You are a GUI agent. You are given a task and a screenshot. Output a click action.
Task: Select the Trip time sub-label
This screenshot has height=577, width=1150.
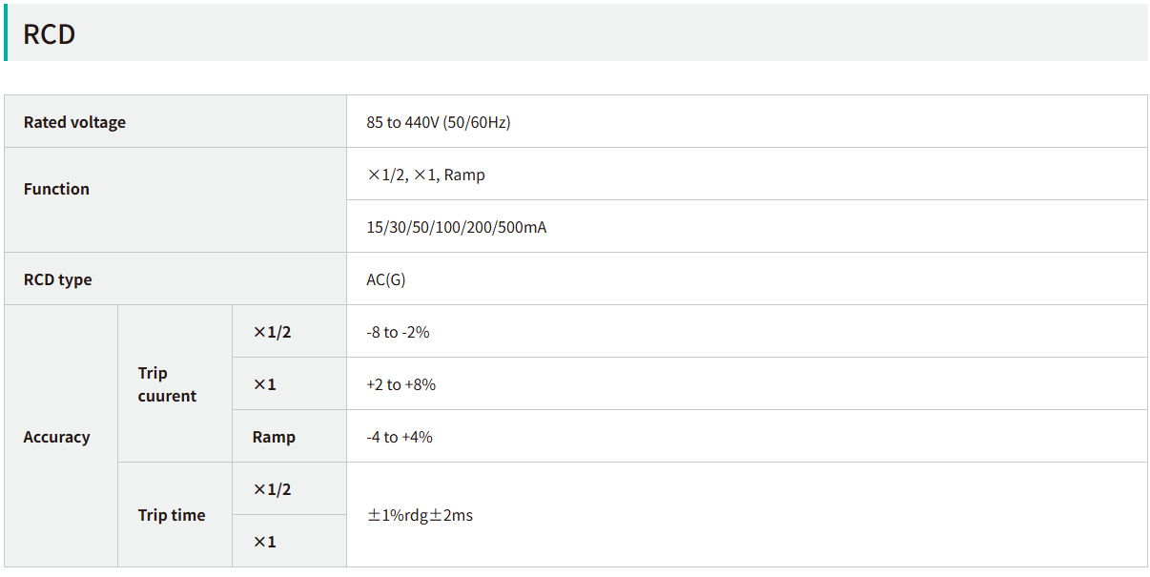(172, 515)
